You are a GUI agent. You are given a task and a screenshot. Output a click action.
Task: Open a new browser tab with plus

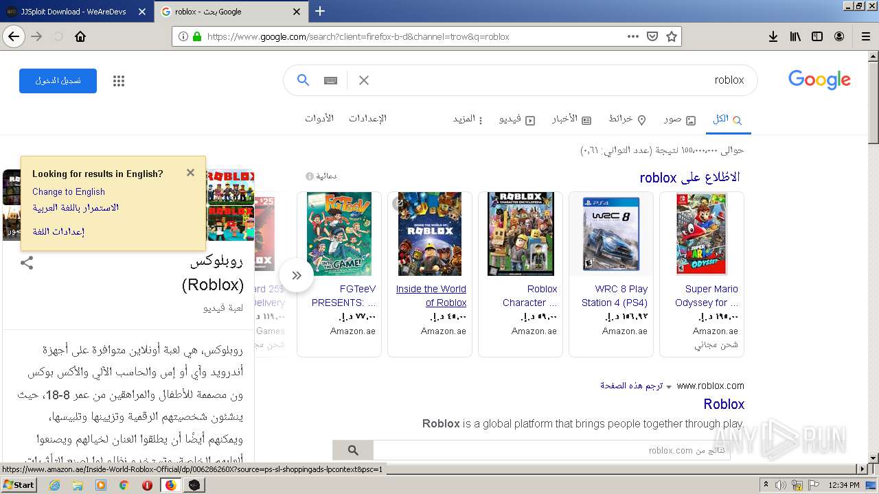tap(320, 11)
